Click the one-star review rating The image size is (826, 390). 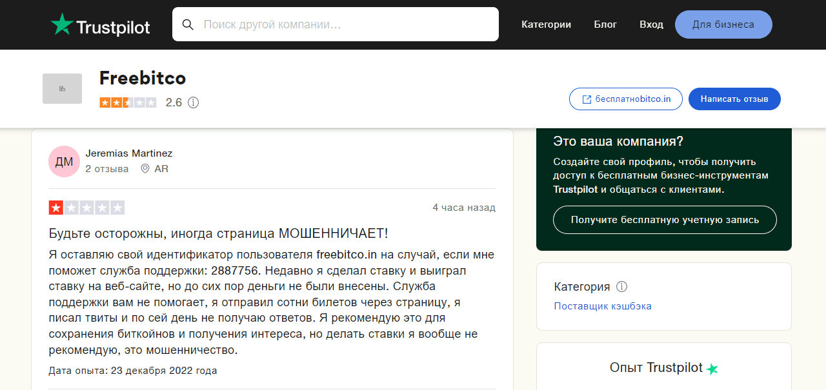point(86,208)
